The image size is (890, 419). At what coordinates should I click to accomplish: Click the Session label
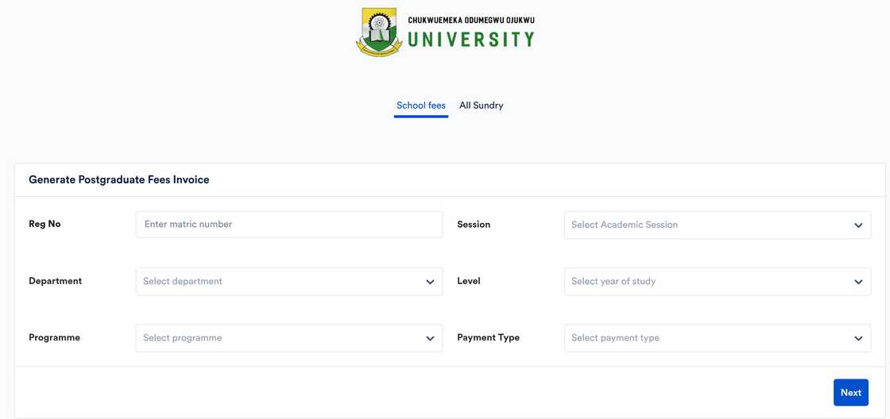point(474,225)
